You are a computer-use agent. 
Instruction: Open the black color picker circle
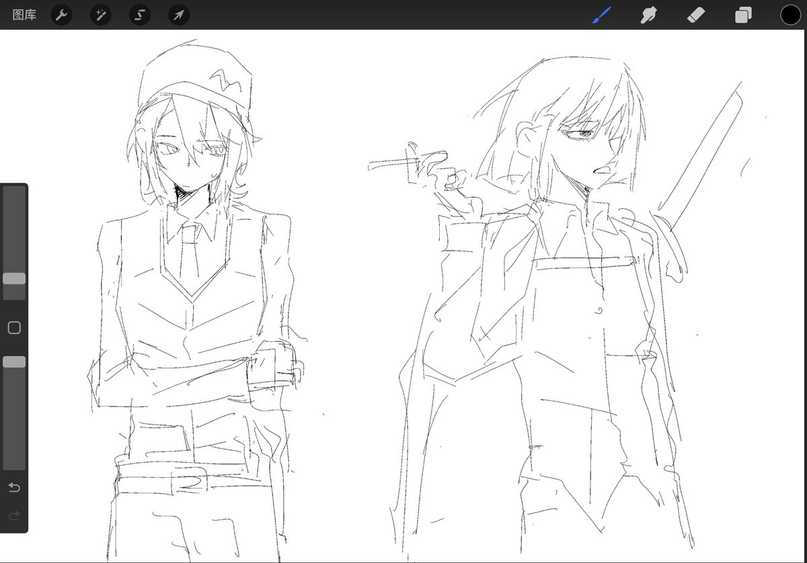click(x=791, y=15)
